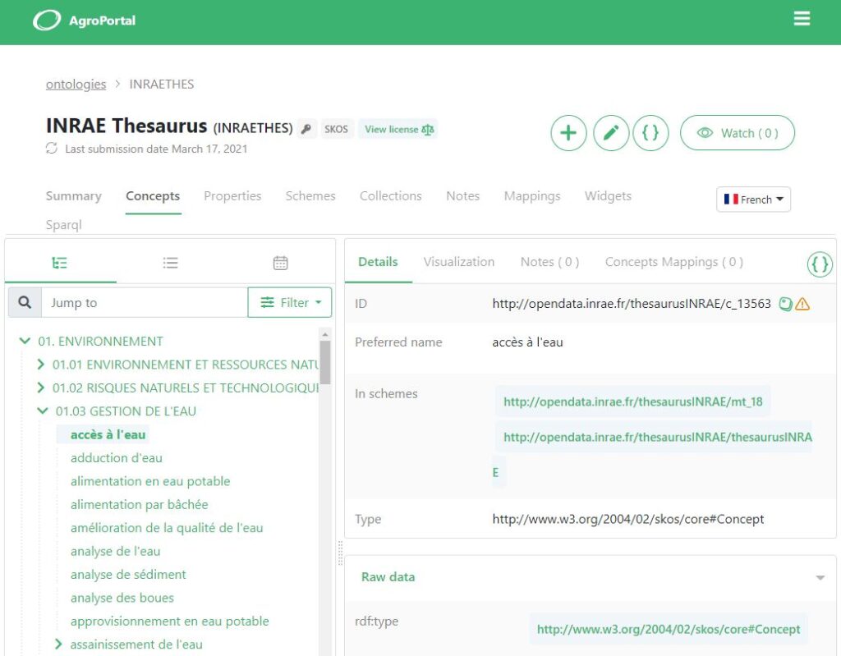Expand the assainissement de l'eau node

[x=58, y=645]
